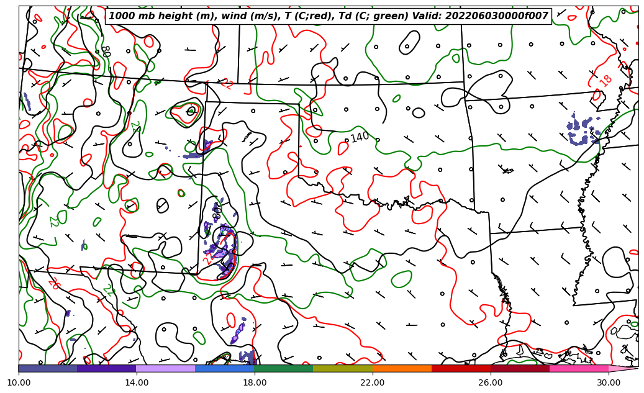Viewport: 644px width, 393px height.
Task: Select the bright red 24–26 colorbar segment
Action: point(460,368)
